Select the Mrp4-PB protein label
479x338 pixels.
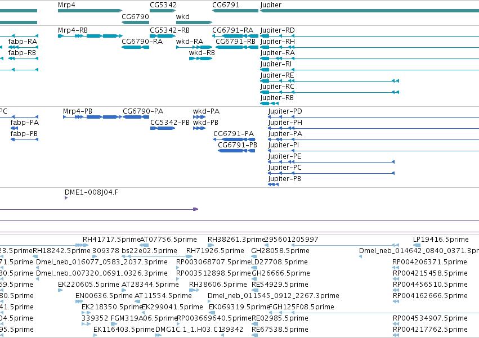(x=78, y=111)
